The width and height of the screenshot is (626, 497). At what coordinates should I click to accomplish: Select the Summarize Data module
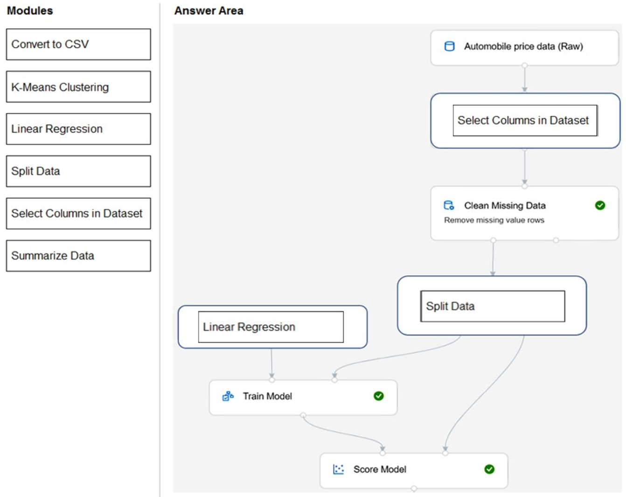[x=78, y=256]
